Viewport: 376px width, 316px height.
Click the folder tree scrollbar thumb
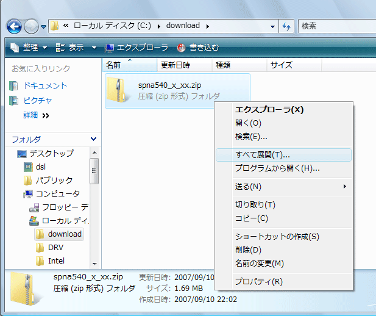tap(94, 171)
